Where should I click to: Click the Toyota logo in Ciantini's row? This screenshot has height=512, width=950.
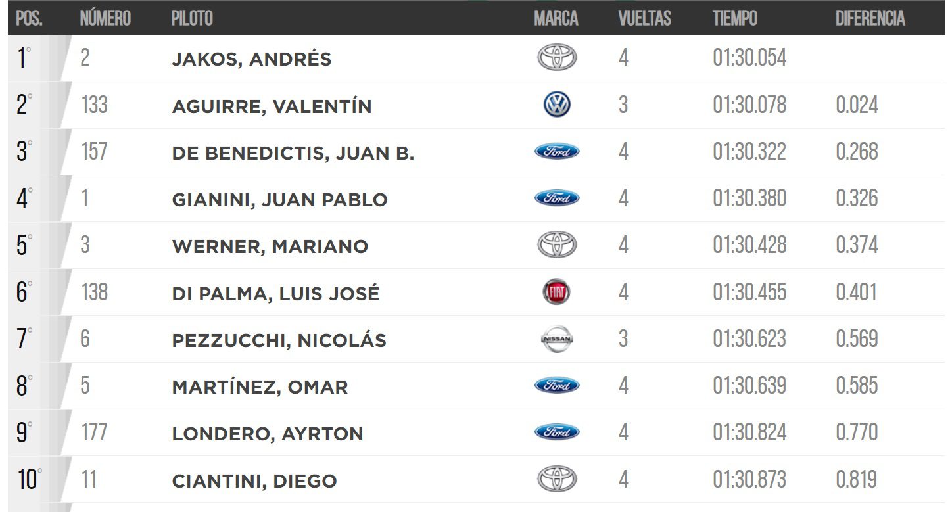pos(556,479)
